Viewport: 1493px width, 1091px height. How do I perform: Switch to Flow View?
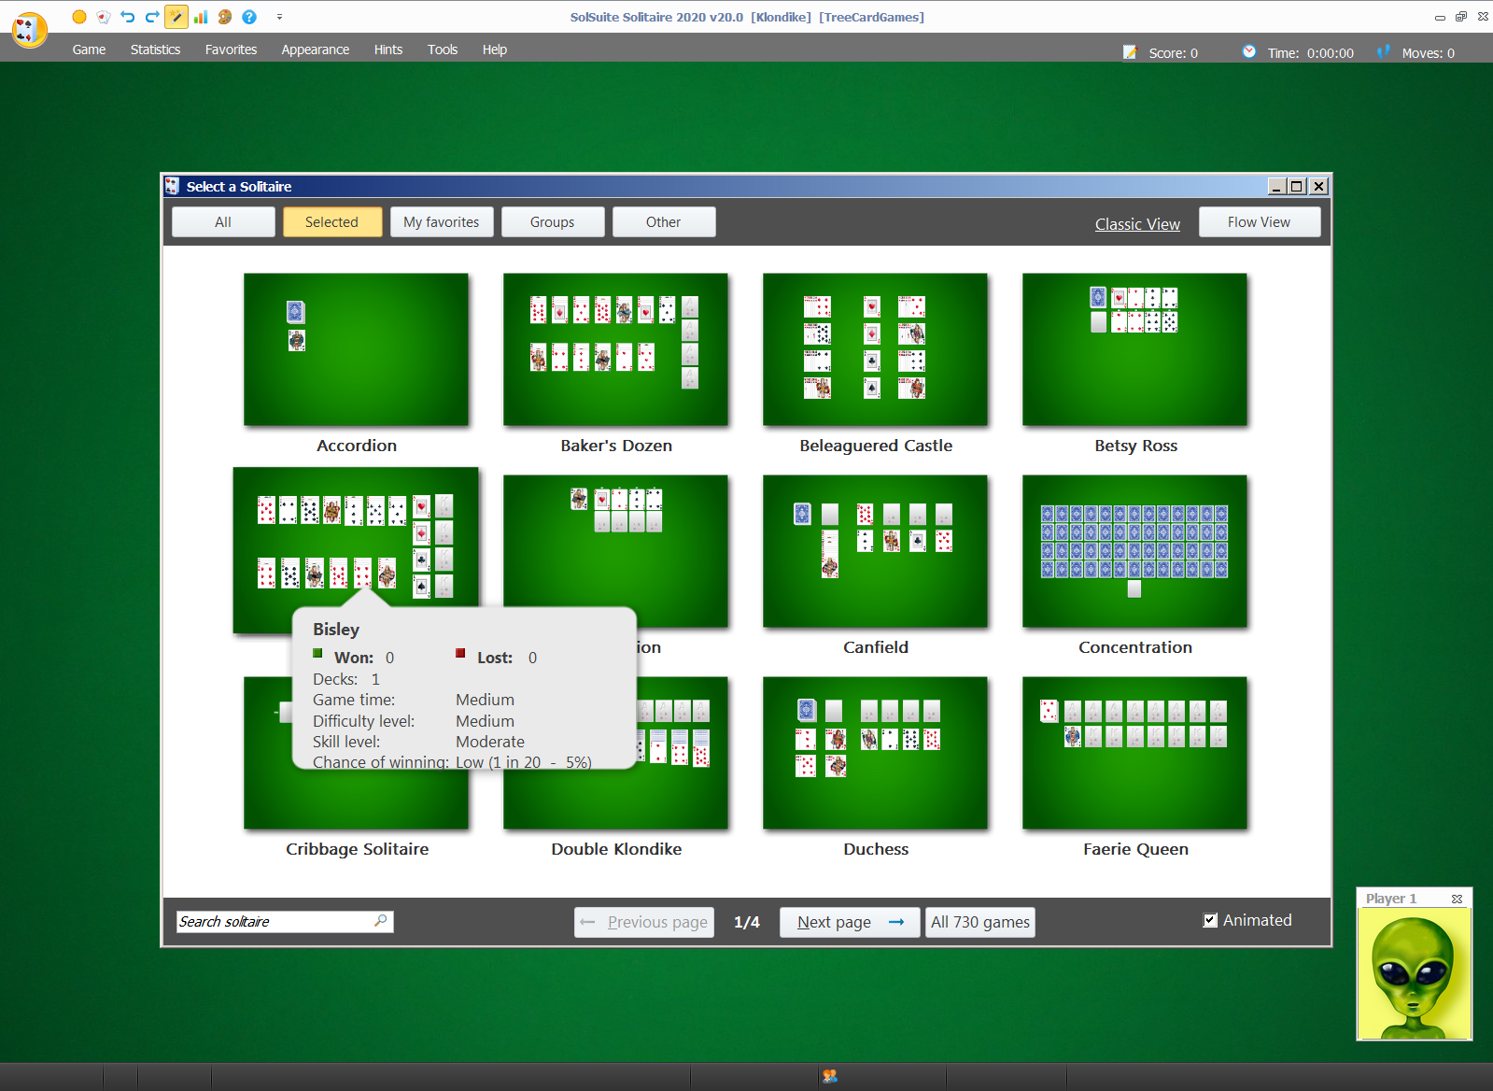1260,222
